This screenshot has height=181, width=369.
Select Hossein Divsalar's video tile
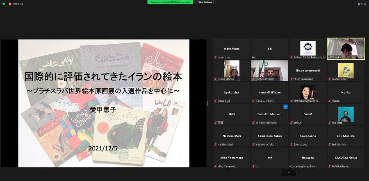click(270, 70)
